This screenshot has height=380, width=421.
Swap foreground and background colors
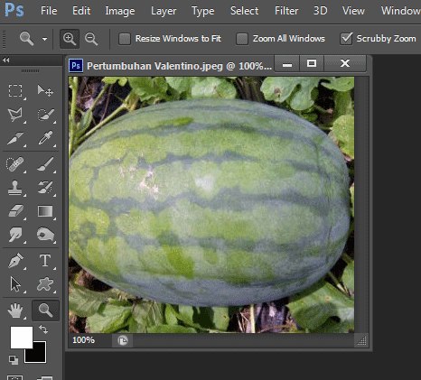click(43, 329)
